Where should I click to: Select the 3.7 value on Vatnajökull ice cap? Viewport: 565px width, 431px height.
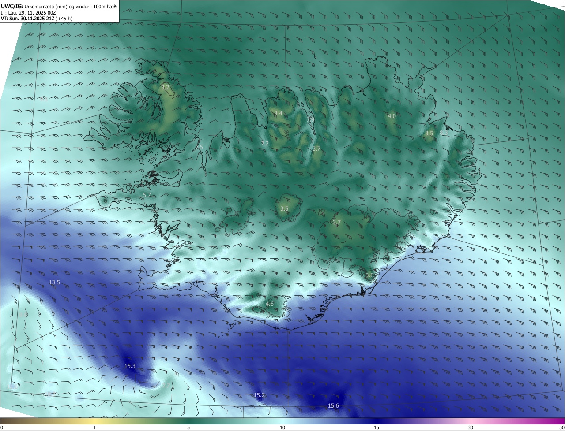point(336,223)
